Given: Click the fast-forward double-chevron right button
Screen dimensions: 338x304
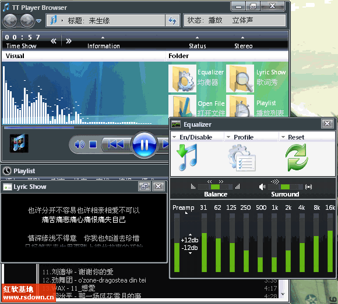Looking at the screenshot, I should [x=69, y=41].
